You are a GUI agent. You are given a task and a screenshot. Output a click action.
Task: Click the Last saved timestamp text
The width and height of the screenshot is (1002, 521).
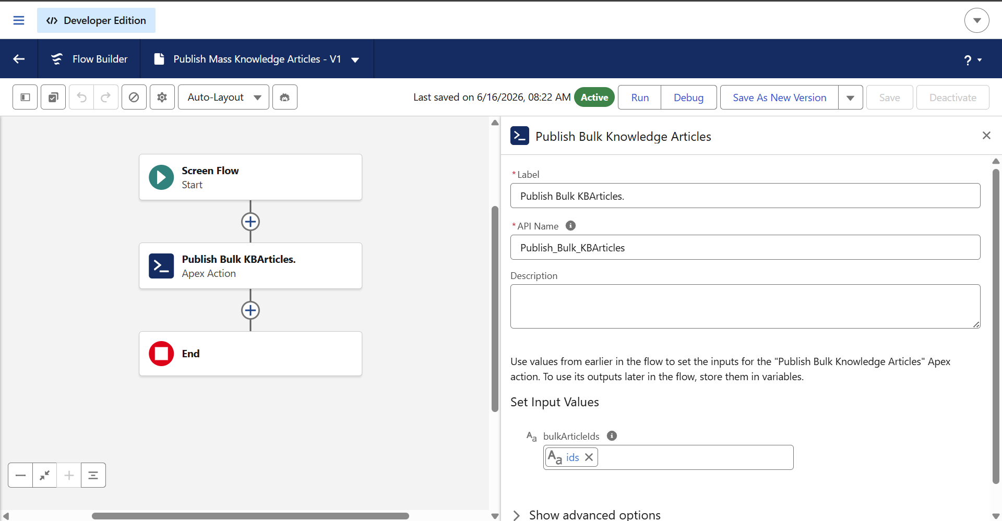click(x=492, y=97)
